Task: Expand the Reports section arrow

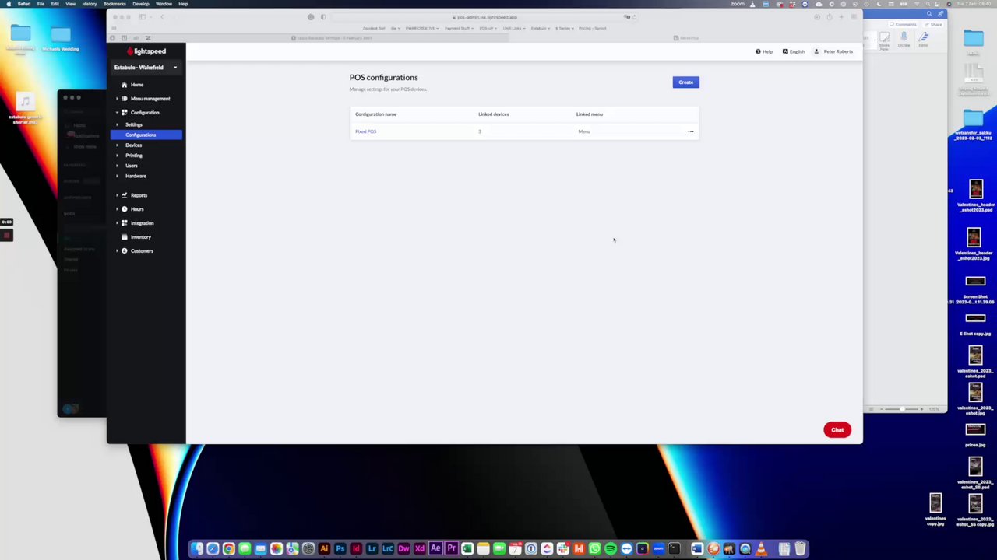Action: tap(117, 195)
